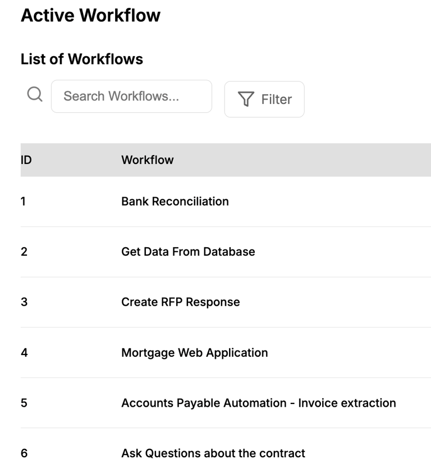This screenshot has height=459, width=431.
Task: Click the List of Workflows heading
Action: [81, 59]
